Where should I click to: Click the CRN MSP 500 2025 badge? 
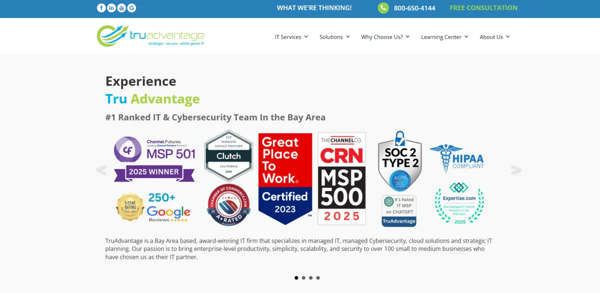point(342,178)
